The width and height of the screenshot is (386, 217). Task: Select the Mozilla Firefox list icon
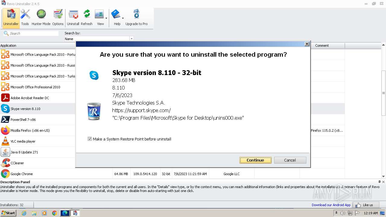[5, 130]
